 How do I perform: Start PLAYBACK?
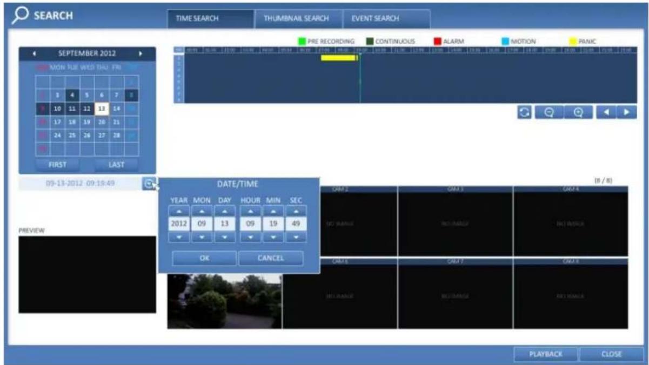(x=545, y=354)
